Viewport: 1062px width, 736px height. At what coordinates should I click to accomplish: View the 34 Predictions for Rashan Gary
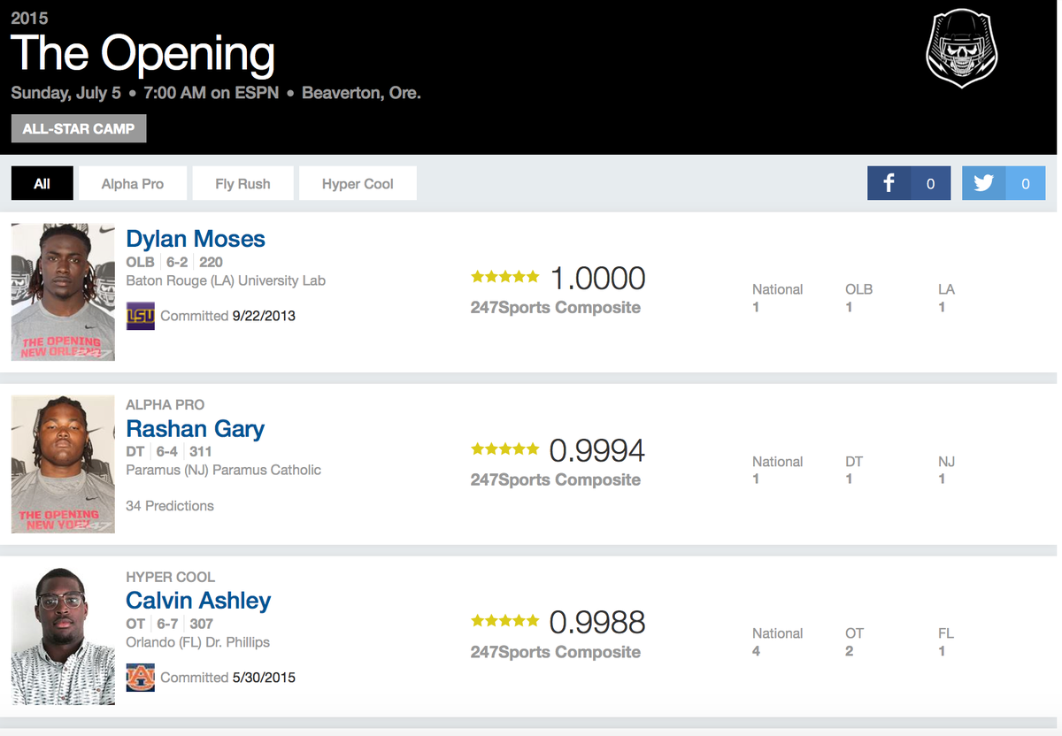point(168,506)
